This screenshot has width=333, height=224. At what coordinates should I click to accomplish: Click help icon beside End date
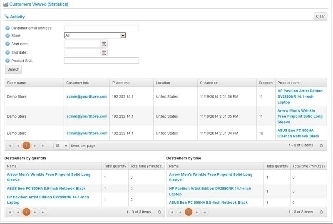(x=7, y=52)
